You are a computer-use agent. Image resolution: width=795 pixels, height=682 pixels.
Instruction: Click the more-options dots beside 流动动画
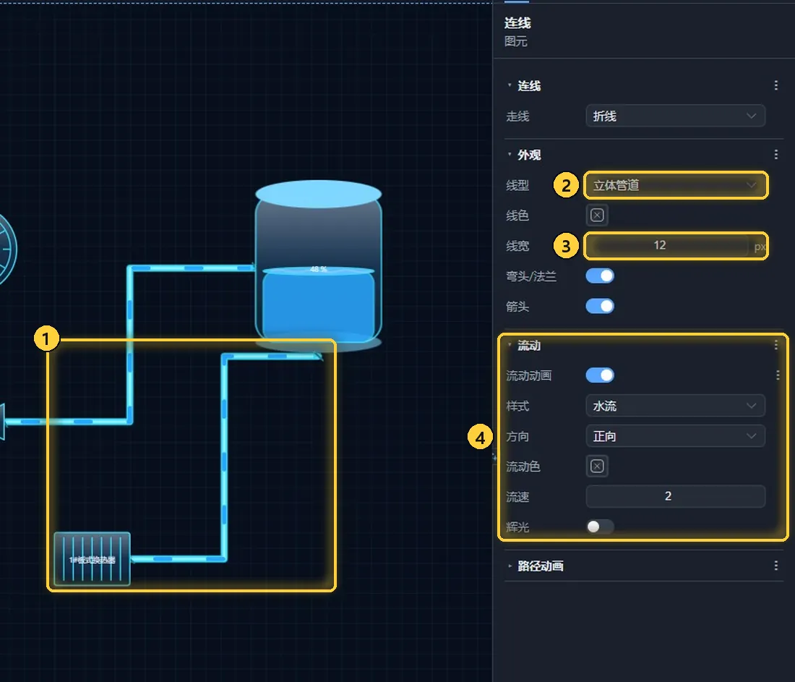click(x=778, y=375)
